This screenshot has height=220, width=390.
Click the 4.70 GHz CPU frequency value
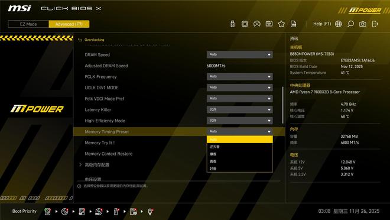[x=348, y=104]
